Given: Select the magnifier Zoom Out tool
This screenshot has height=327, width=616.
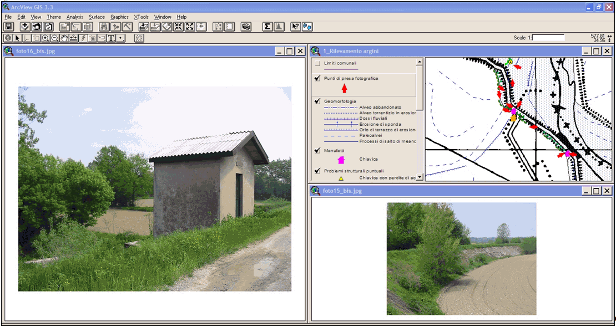Looking at the screenshot, I should click(x=54, y=38).
